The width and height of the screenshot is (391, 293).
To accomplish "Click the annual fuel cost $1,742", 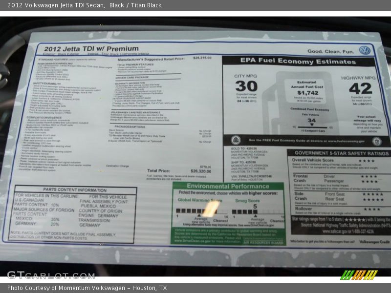I will click(308, 93).
